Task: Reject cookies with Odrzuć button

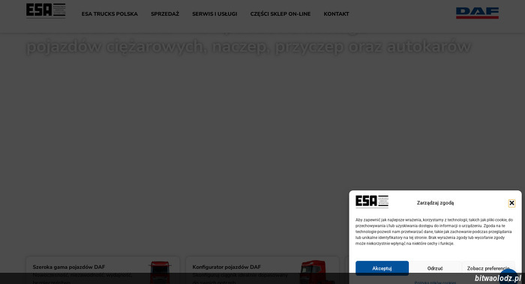Action: [435, 268]
